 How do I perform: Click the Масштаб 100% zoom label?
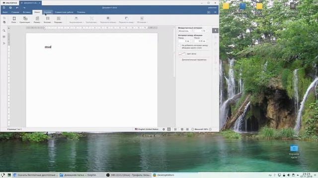point(201,129)
